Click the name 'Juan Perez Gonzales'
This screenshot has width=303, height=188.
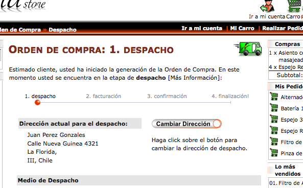click(x=56, y=135)
